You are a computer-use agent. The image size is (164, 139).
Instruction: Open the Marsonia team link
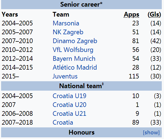(x=66, y=23)
